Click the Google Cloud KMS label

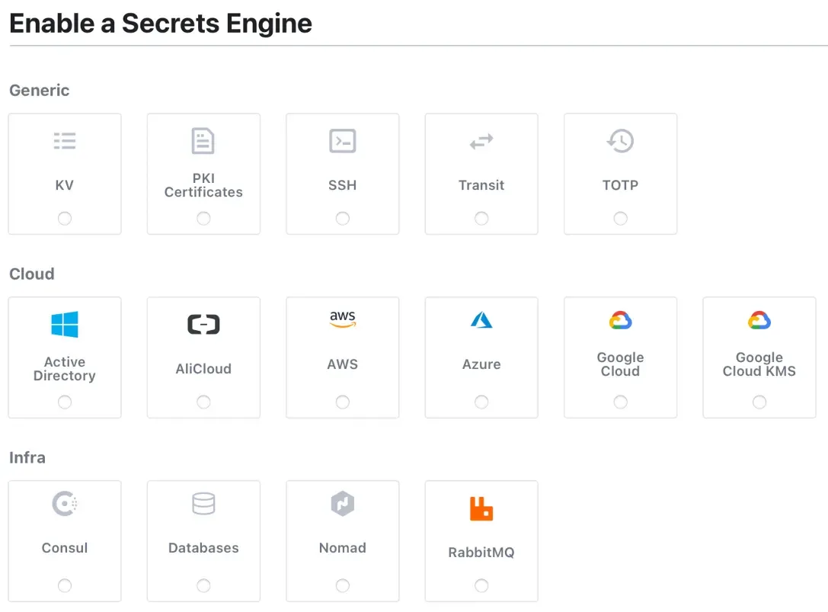tap(759, 364)
